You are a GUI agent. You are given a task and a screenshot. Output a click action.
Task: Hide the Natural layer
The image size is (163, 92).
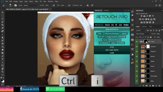click(137, 71)
